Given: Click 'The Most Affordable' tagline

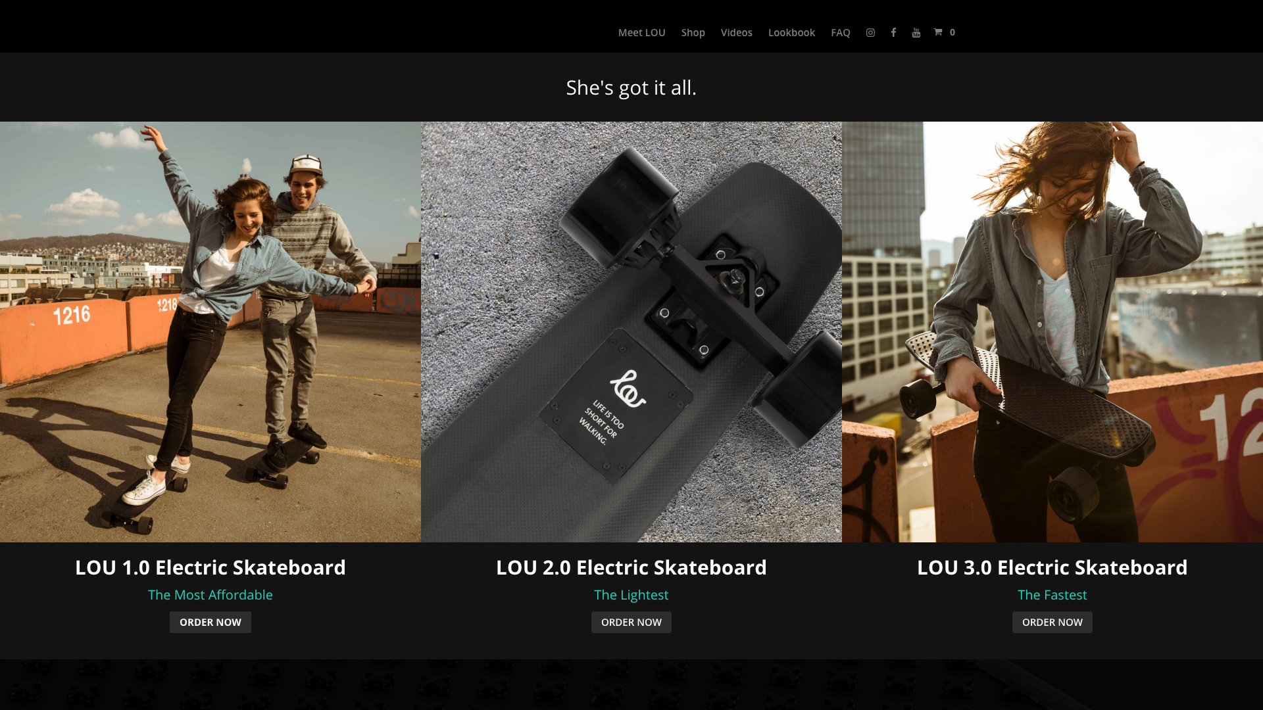Looking at the screenshot, I should pyautogui.click(x=210, y=595).
